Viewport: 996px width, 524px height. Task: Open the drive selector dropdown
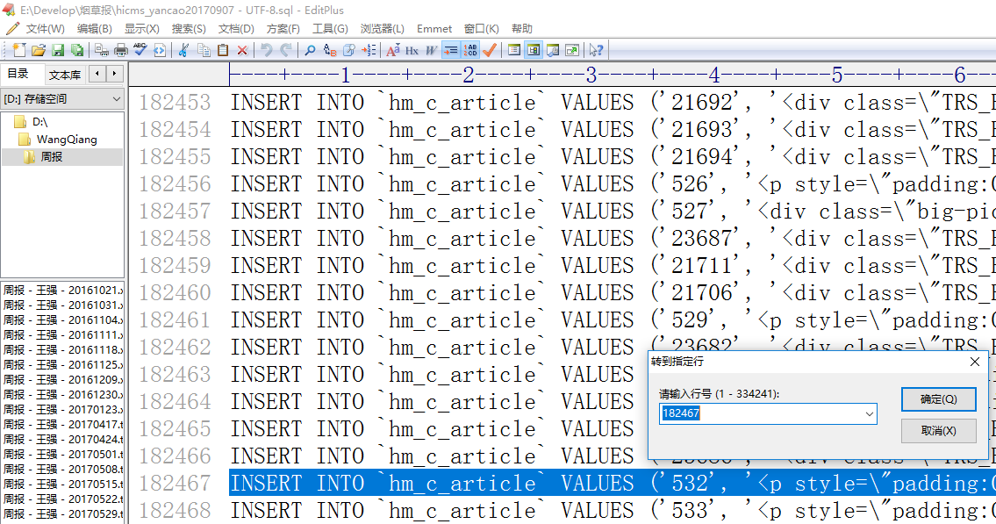pos(117,99)
